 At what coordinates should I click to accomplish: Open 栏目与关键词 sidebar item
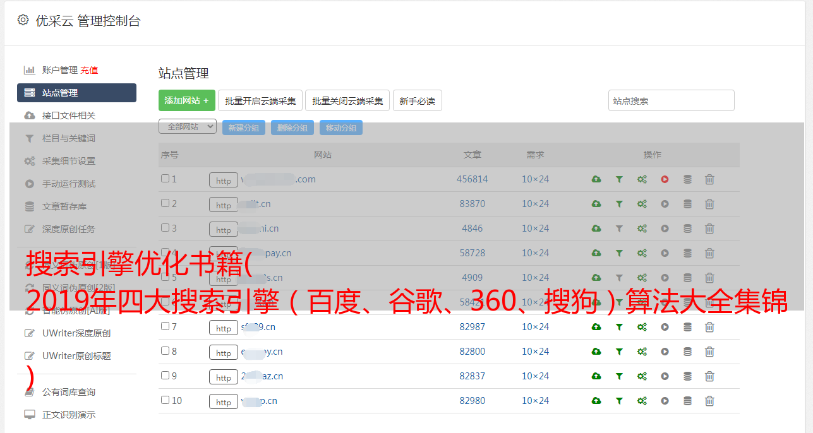(69, 138)
